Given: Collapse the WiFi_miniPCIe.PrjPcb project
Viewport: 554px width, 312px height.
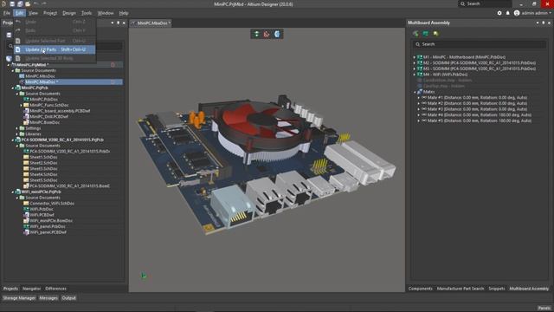Looking at the screenshot, I should tap(13, 192).
